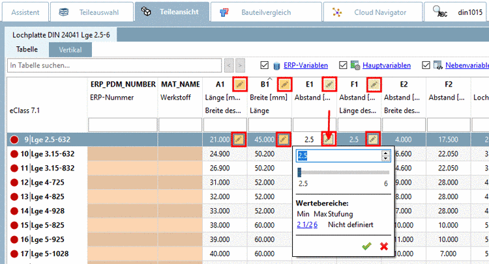Screen dimensions: 489x264
Task: Toggle ERP-Variablen checkbox
Action: 265,65
